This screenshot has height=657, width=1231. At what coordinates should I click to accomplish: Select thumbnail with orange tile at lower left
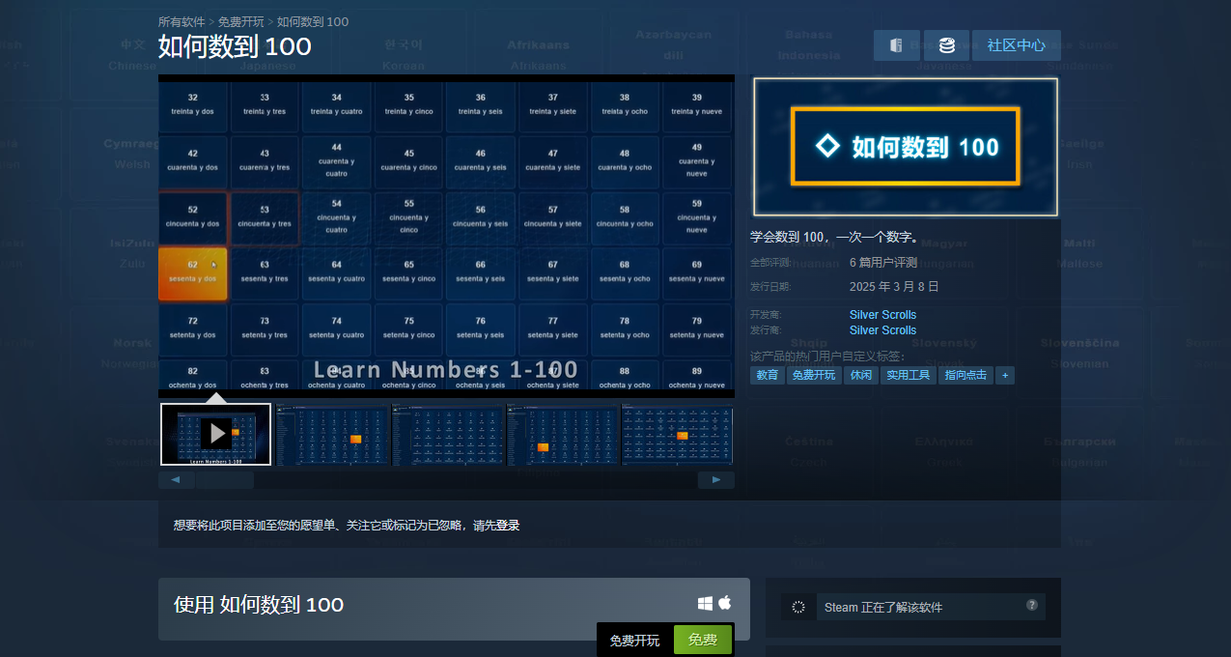click(563, 435)
